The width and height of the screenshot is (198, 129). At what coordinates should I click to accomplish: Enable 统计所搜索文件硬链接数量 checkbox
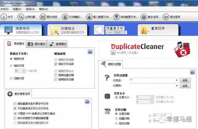pyautogui.click(x=15, y=118)
